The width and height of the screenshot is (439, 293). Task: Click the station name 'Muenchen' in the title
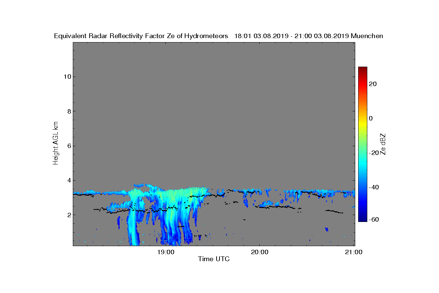point(367,36)
